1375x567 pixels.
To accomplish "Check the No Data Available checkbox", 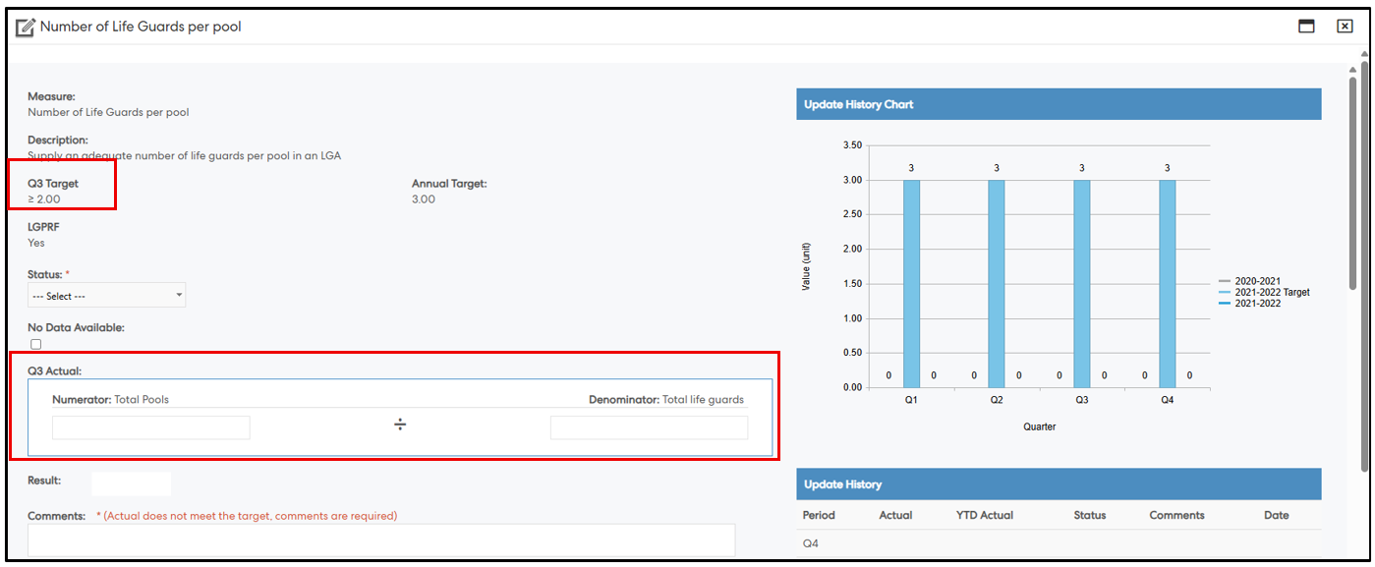I will (36, 344).
